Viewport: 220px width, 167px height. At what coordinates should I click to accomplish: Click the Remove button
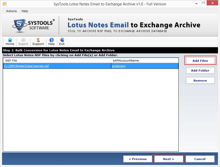(x=200, y=81)
